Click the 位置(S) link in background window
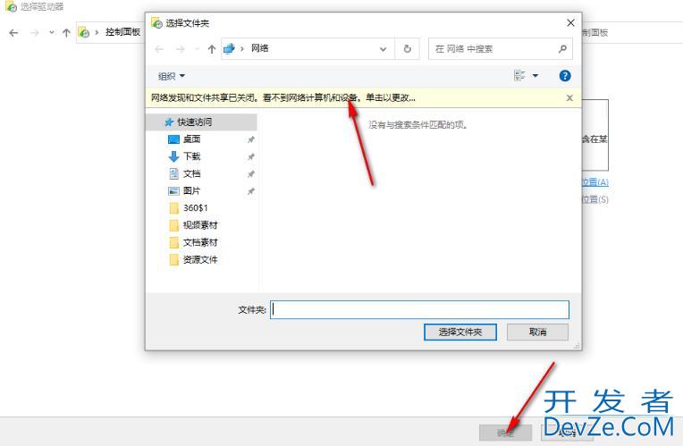Viewport: 683px width, 446px height. click(595, 199)
